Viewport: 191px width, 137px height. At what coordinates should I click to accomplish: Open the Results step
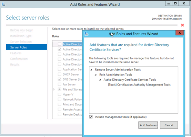(15, 65)
